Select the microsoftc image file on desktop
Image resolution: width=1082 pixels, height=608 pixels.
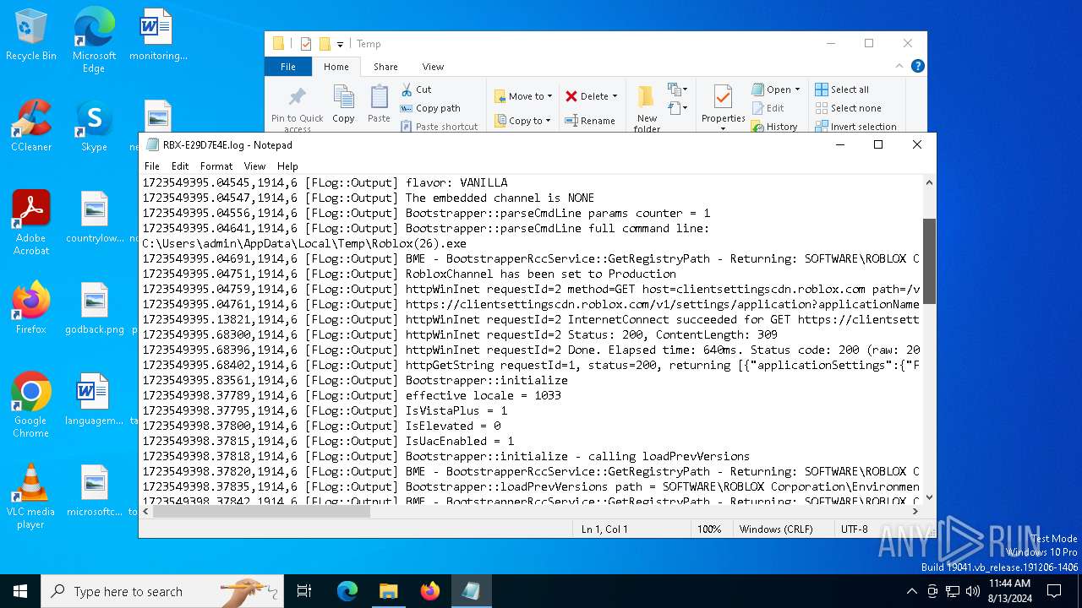coord(95,491)
